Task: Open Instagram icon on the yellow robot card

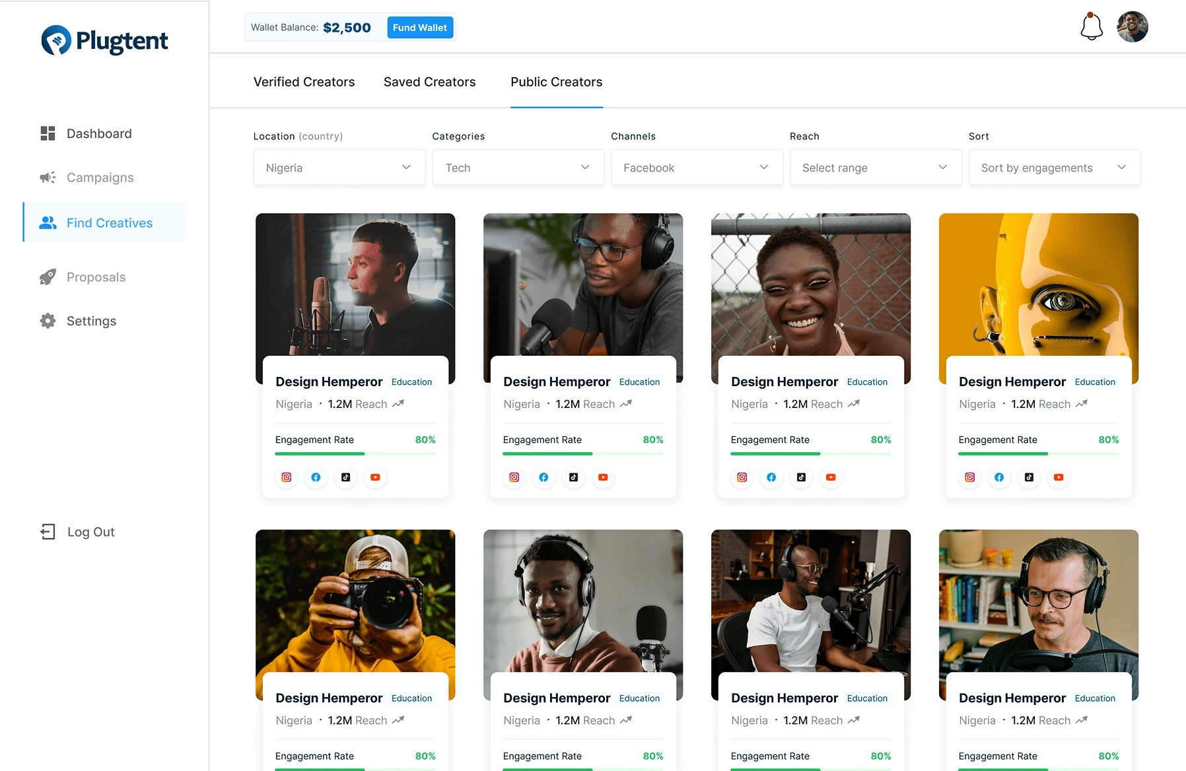Action: pos(970,477)
